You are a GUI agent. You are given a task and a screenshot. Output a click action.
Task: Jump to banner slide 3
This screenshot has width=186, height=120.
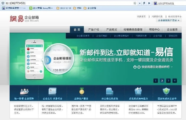pyautogui.click(x=168, y=80)
